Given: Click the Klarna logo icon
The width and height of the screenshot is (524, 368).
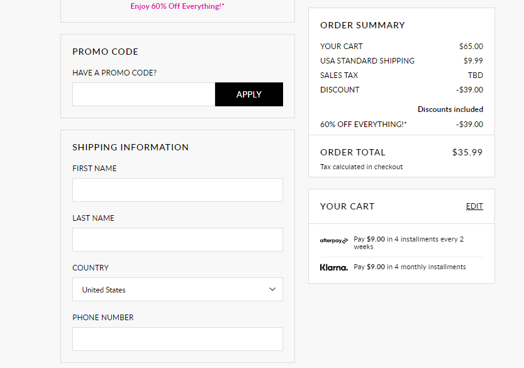Looking at the screenshot, I should click(x=334, y=267).
